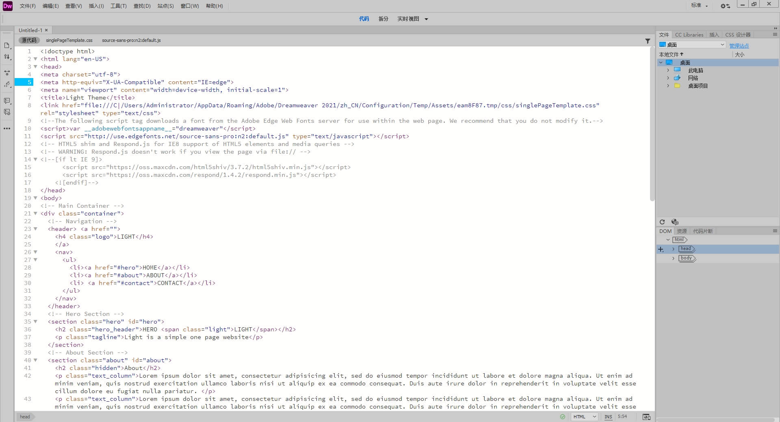Open the 标准 workspace dropdown

pyautogui.click(x=699, y=6)
